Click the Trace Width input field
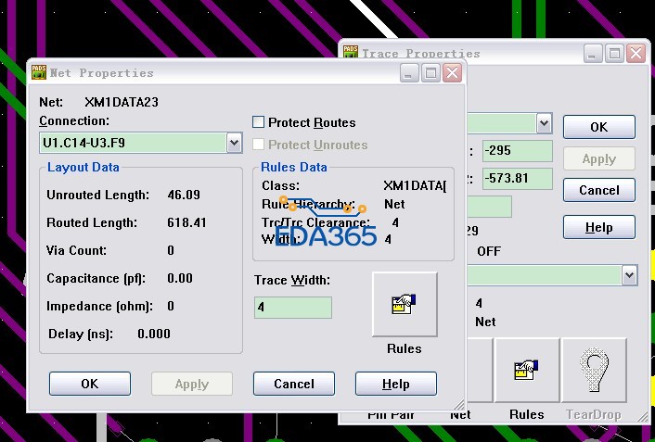The image size is (655, 442). 293,308
